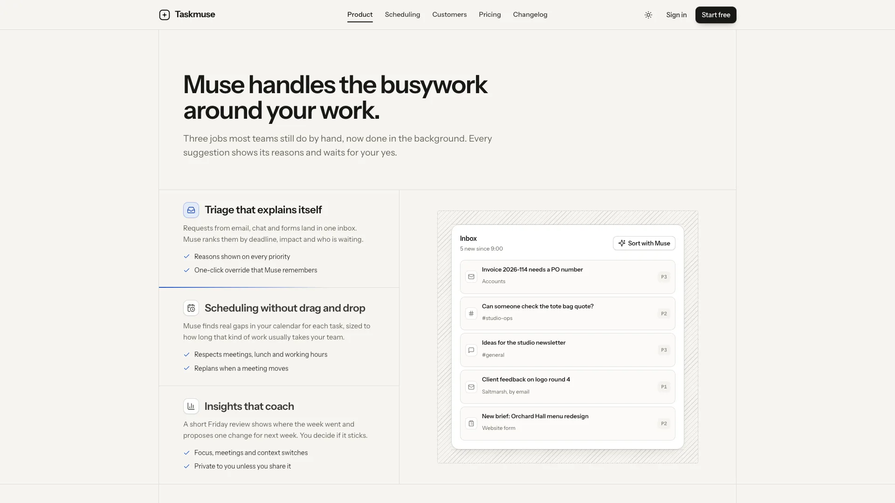Viewport: 895px width, 503px height.
Task: Click the P2 badge on Orchard Hall row
Action: 664,423
